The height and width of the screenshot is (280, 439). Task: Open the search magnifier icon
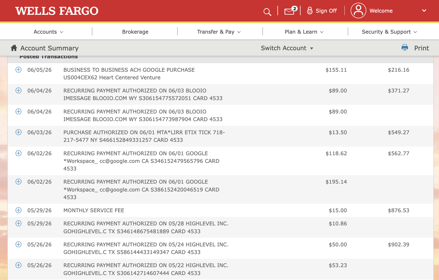[x=267, y=12]
